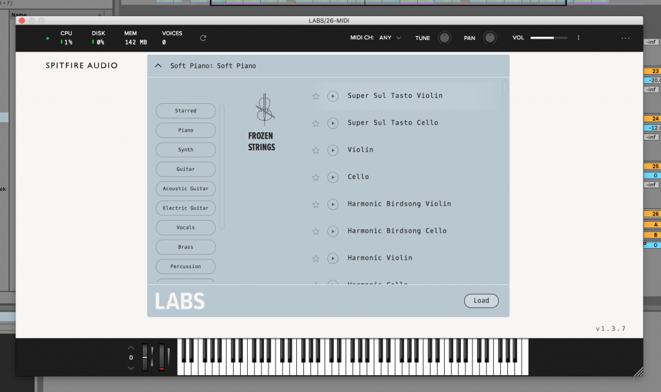
Task: Click the Spitfire Audio logo
Action: 82,66
